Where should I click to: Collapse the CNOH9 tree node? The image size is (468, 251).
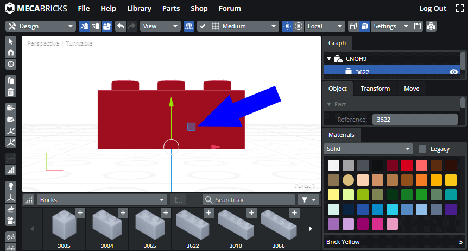(328, 59)
